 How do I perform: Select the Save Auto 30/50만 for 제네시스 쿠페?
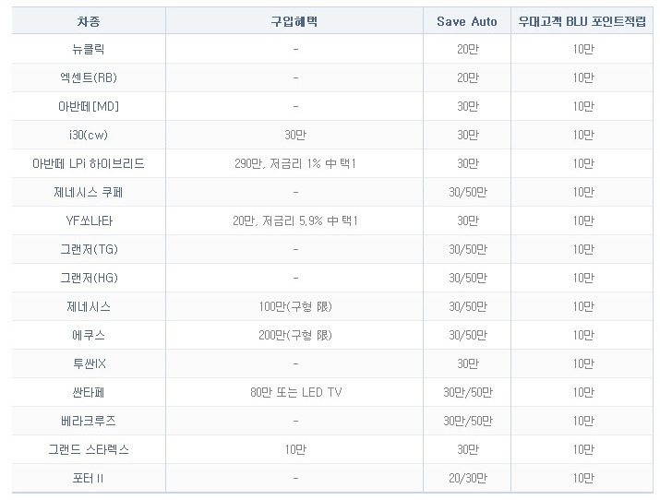(x=468, y=192)
